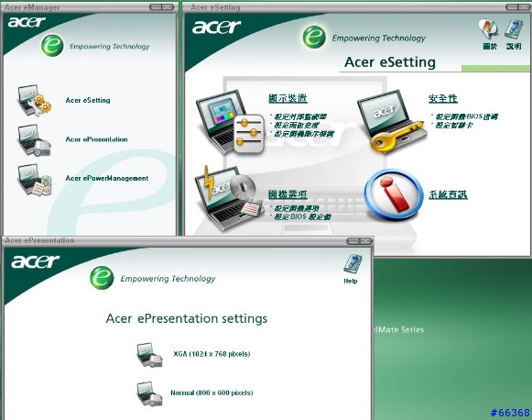Click the projector icon beside XGA option

[149, 355]
